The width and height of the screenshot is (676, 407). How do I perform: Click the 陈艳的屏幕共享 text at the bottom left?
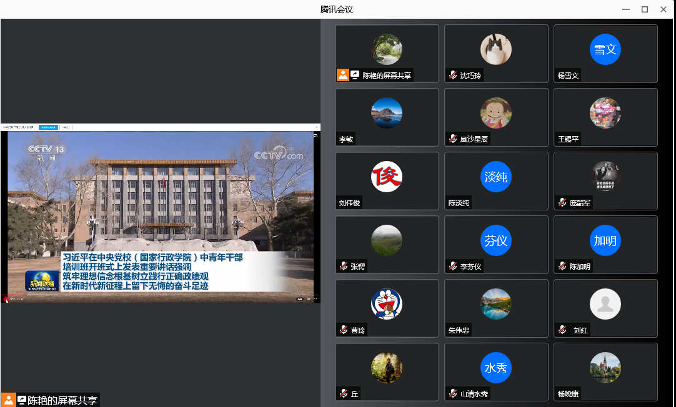[62, 401]
